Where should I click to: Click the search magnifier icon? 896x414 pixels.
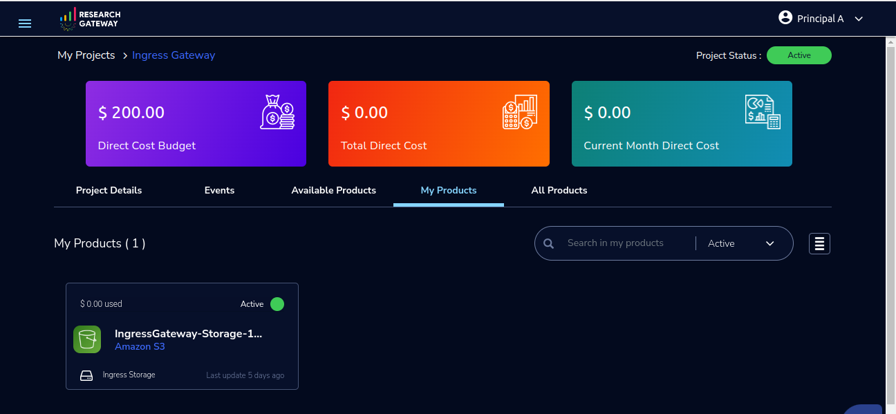point(549,243)
